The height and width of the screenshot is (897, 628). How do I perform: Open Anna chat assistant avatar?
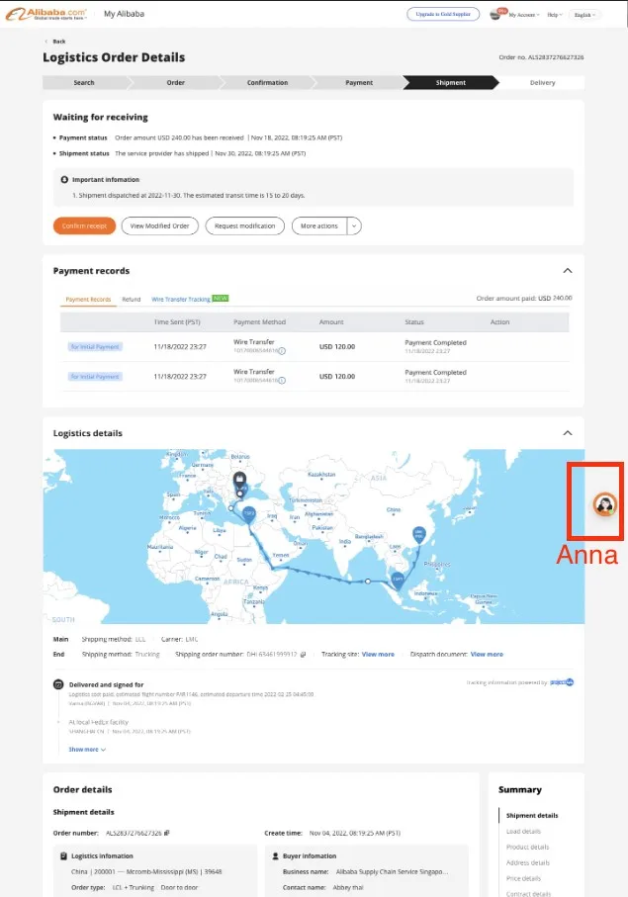tap(603, 504)
